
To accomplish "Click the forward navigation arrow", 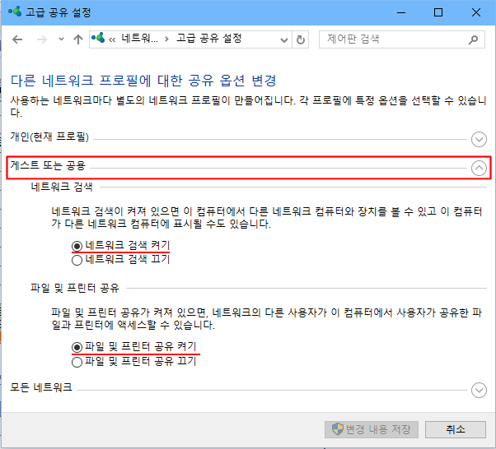I will 42,39.
